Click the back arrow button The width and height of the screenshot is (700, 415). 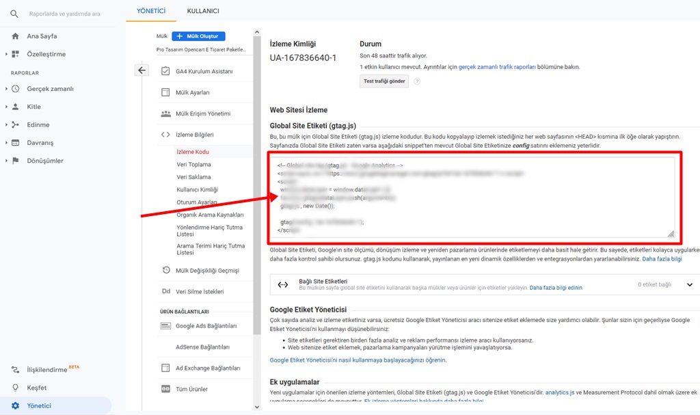[x=142, y=70]
